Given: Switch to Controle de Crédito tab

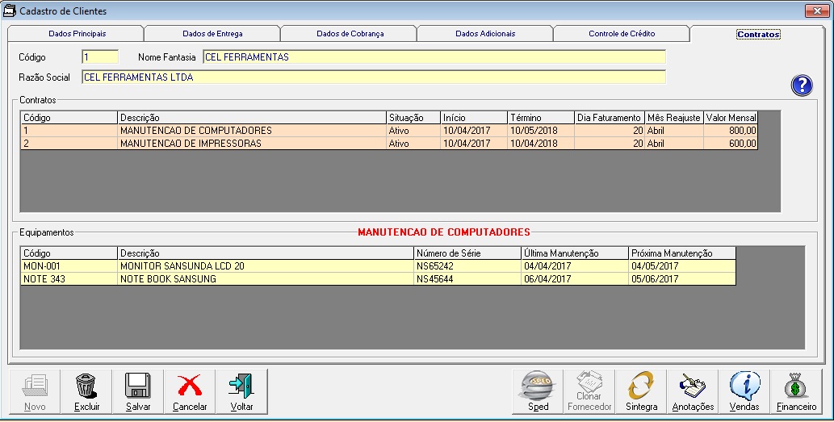Looking at the screenshot, I should pos(622,34).
